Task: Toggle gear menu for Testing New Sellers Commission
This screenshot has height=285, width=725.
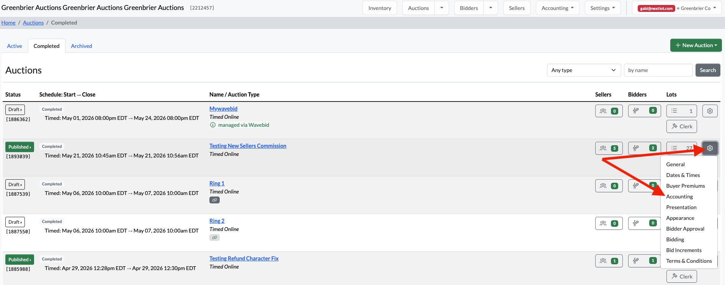Action: 710,148
